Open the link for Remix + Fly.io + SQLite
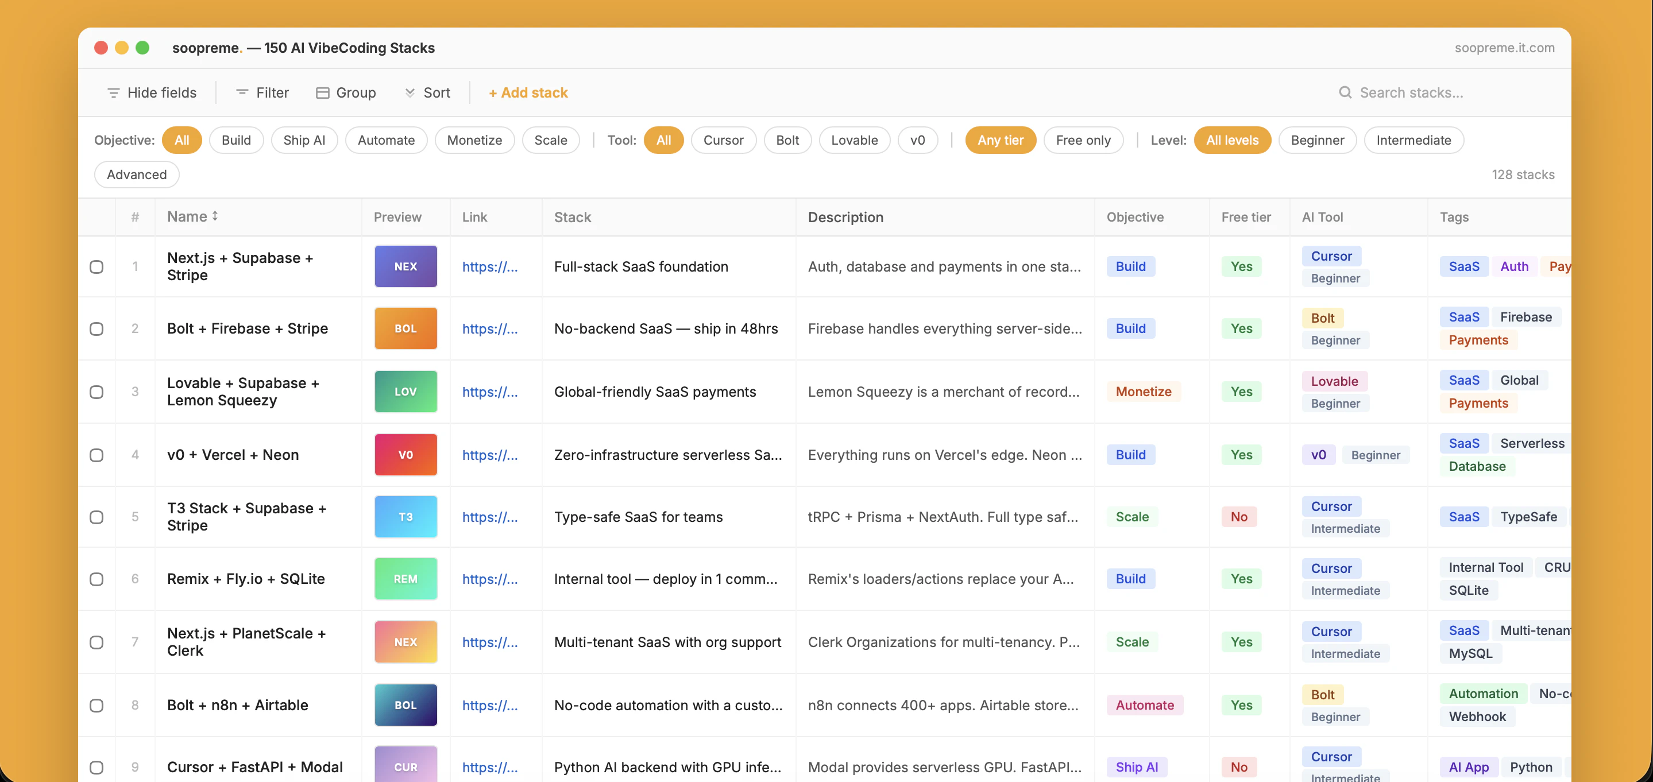The width and height of the screenshot is (1653, 782). point(489,579)
